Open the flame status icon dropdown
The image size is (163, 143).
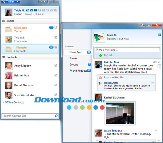point(43,1)
